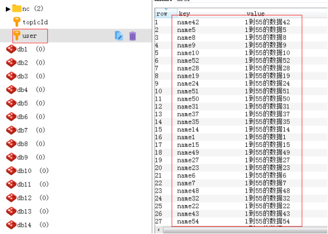Image resolution: width=328 pixels, height=234 pixels.
Task: Open the db11 database icon
Action: (x=11, y=184)
